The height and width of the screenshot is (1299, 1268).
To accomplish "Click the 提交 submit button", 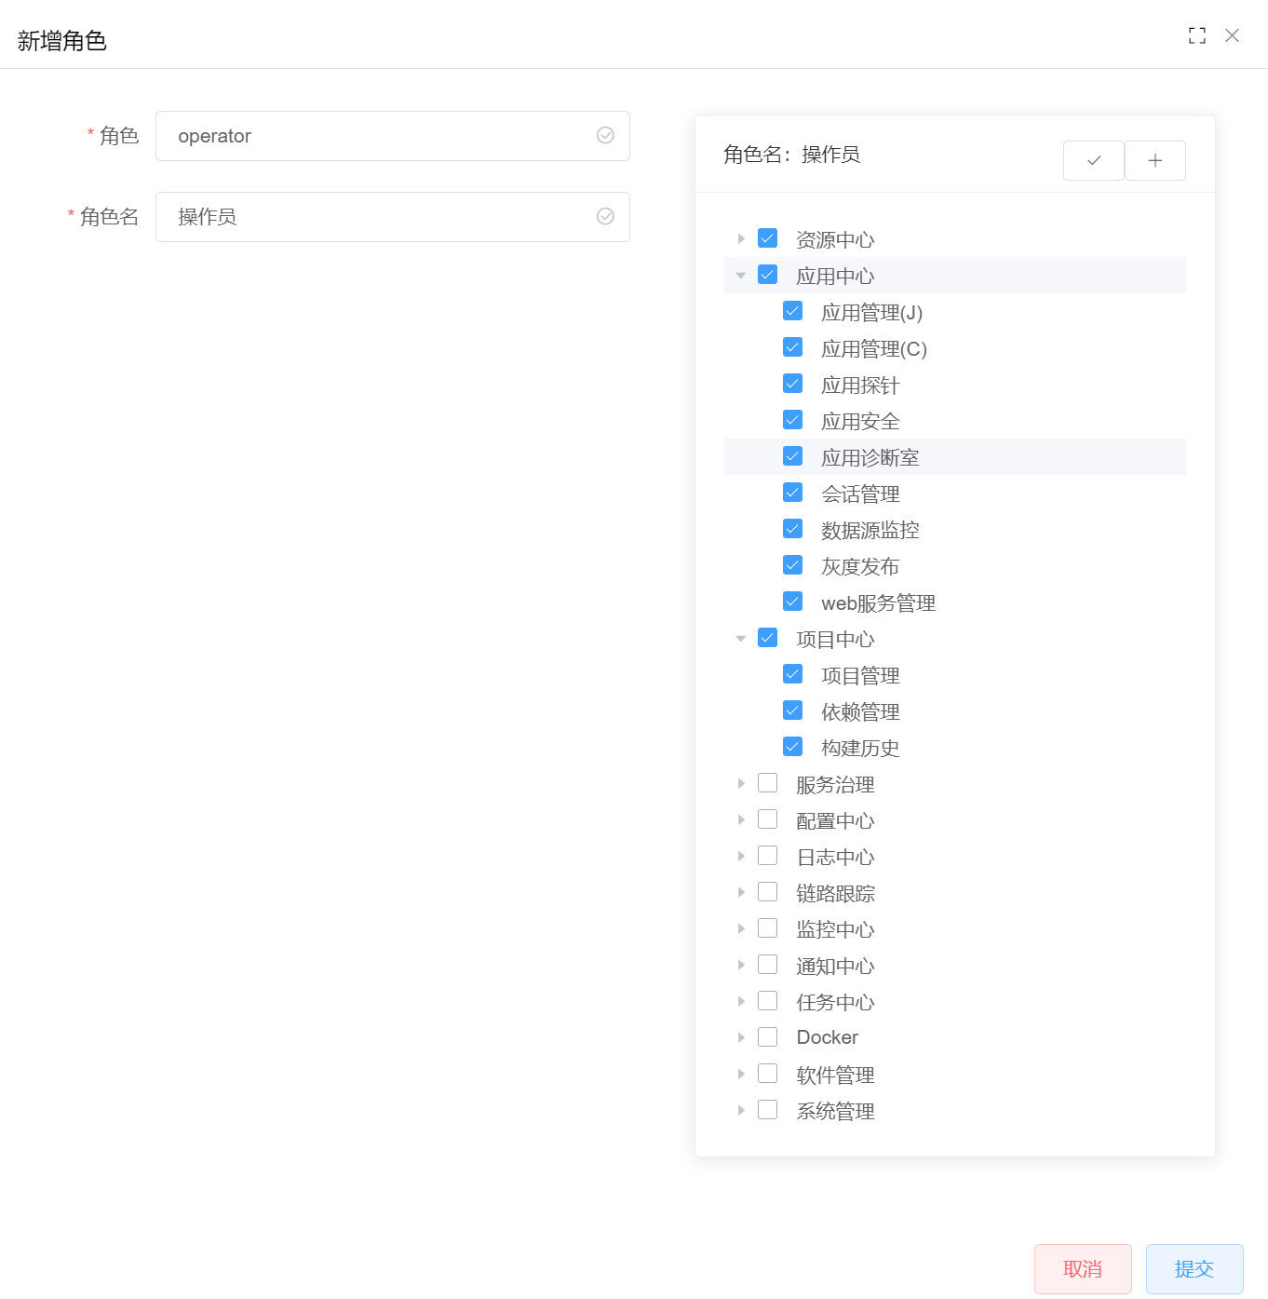I will coord(1194,1269).
